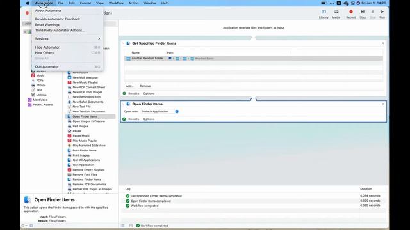The height and width of the screenshot is (230, 410).
Task: Open the Format menu
Action: (85, 3)
